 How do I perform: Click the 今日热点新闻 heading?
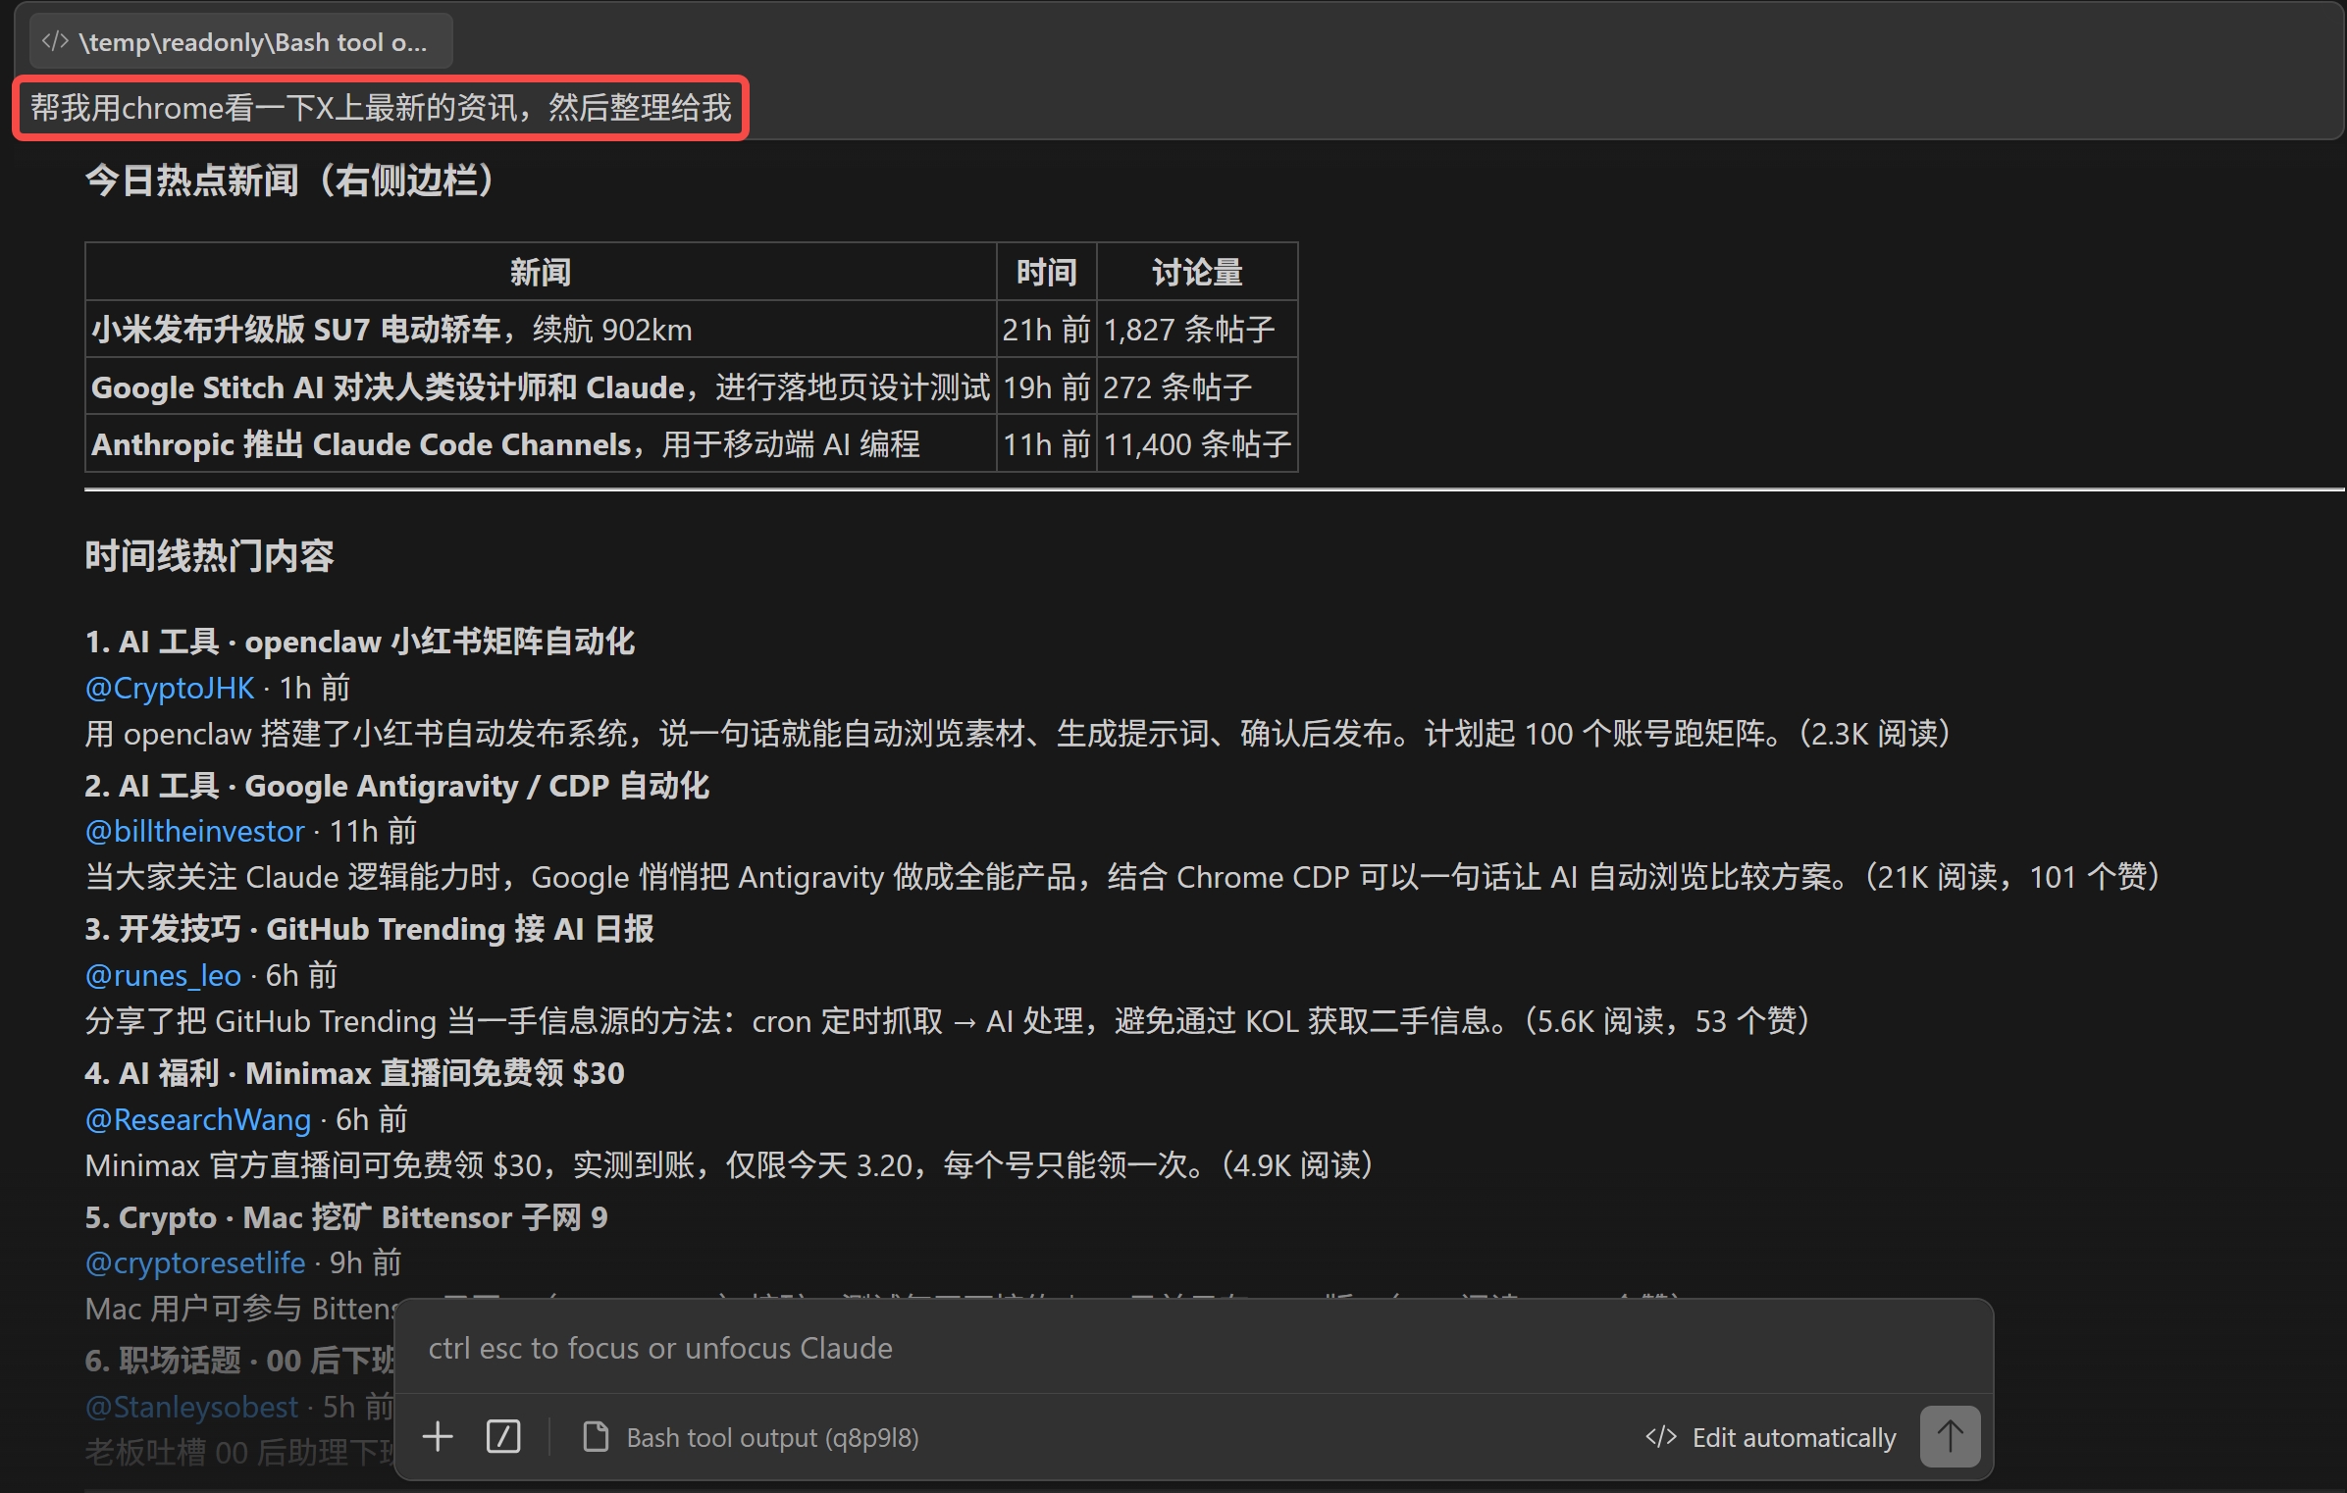[290, 180]
